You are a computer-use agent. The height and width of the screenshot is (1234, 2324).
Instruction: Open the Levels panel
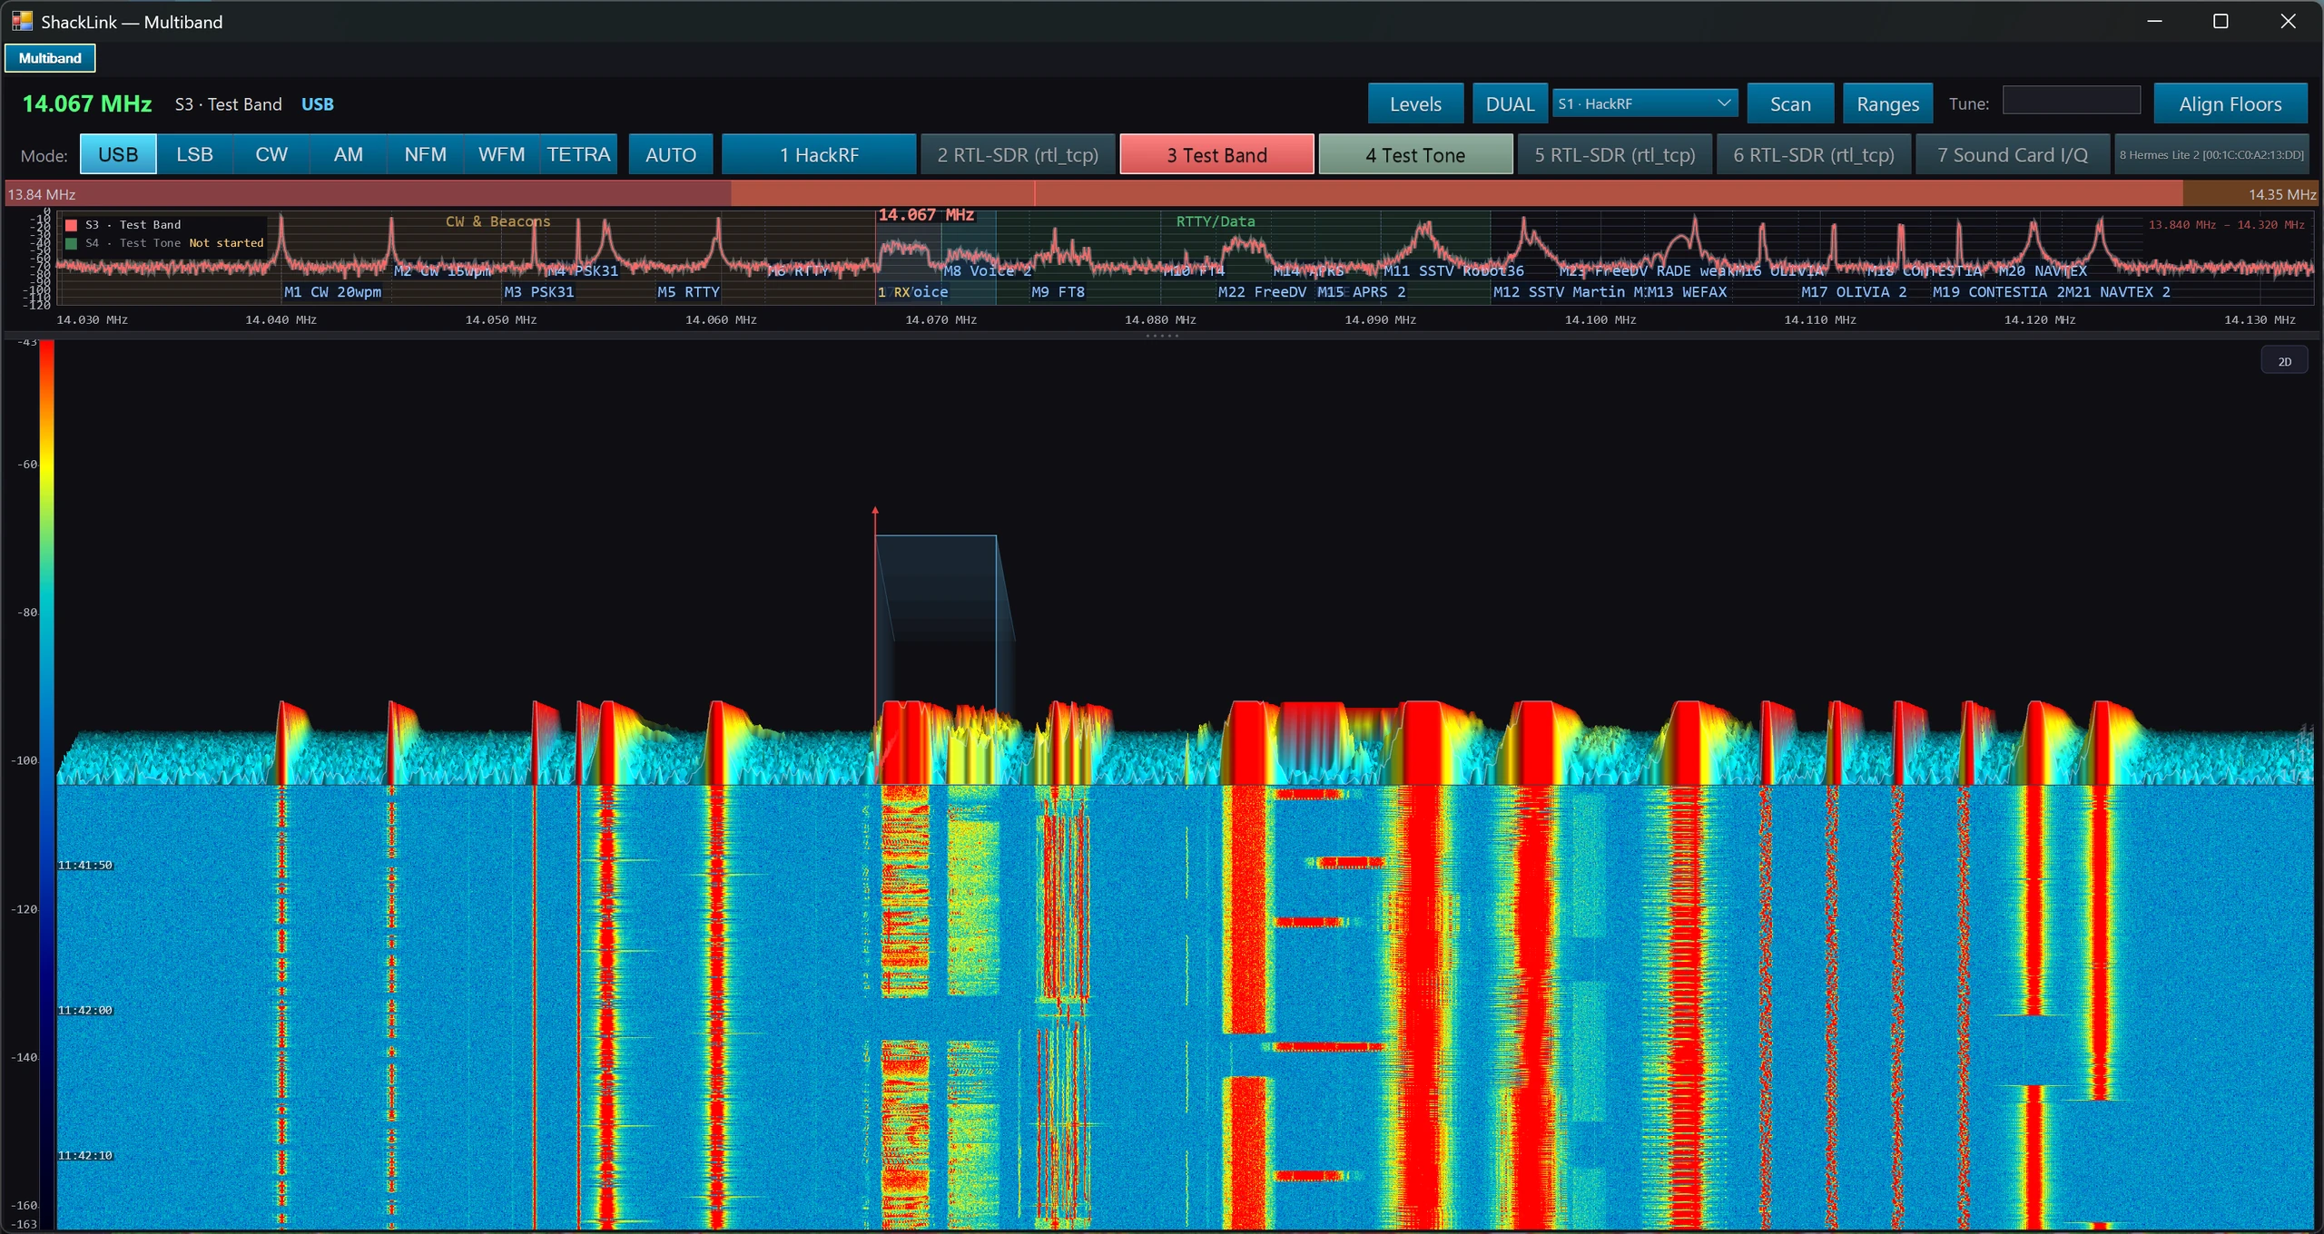pyautogui.click(x=1415, y=103)
